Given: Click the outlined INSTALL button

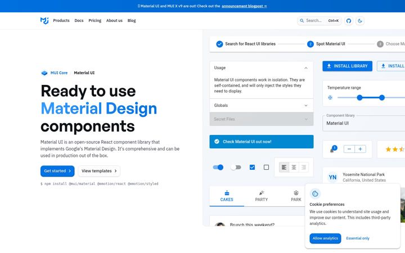Looking at the screenshot, I should [391, 66].
